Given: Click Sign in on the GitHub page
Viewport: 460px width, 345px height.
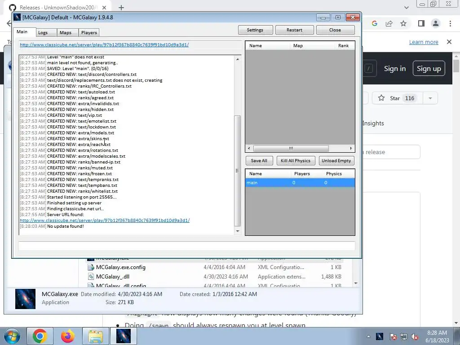Looking at the screenshot, I should pos(395,69).
